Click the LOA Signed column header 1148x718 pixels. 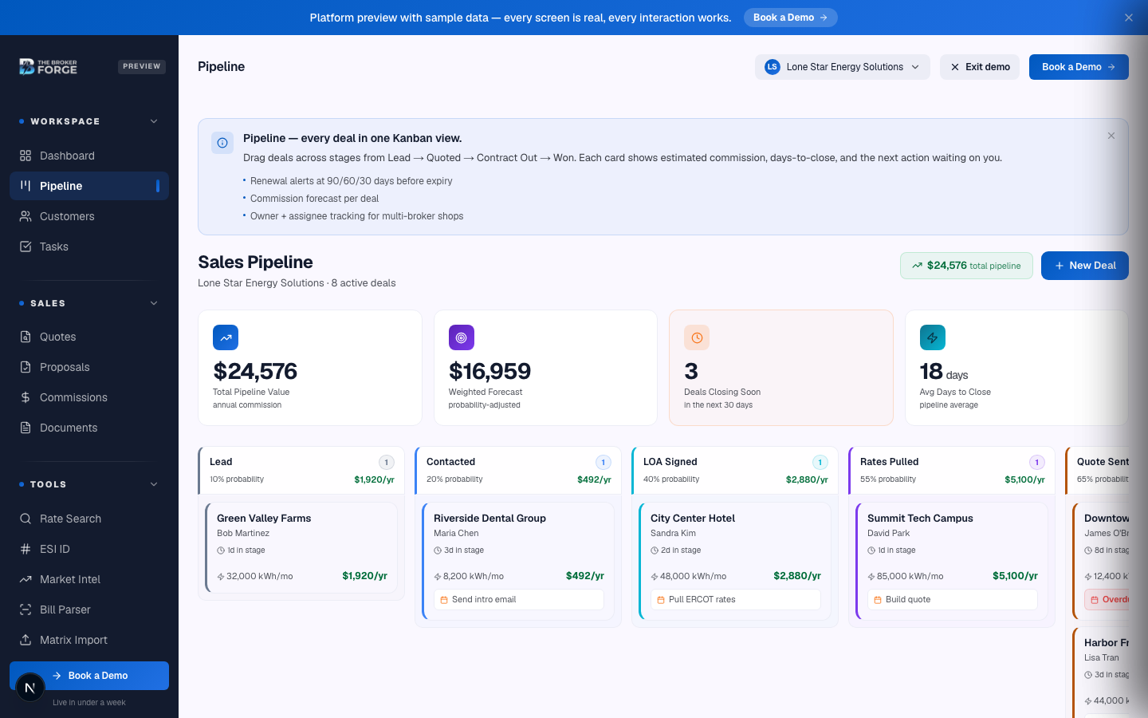(735, 470)
